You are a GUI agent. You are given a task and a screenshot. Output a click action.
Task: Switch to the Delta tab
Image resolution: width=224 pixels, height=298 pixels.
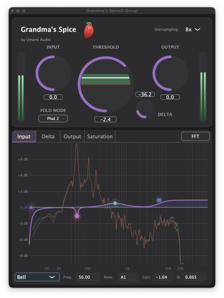48,136
